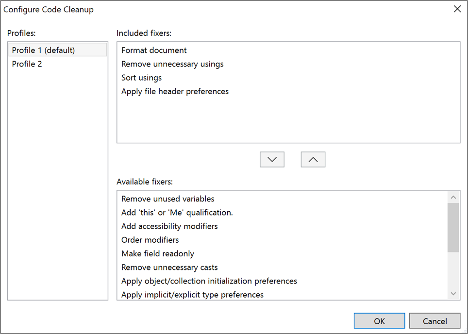Click the move-up arrow button
468x334 pixels.
(x=313, y=159)
